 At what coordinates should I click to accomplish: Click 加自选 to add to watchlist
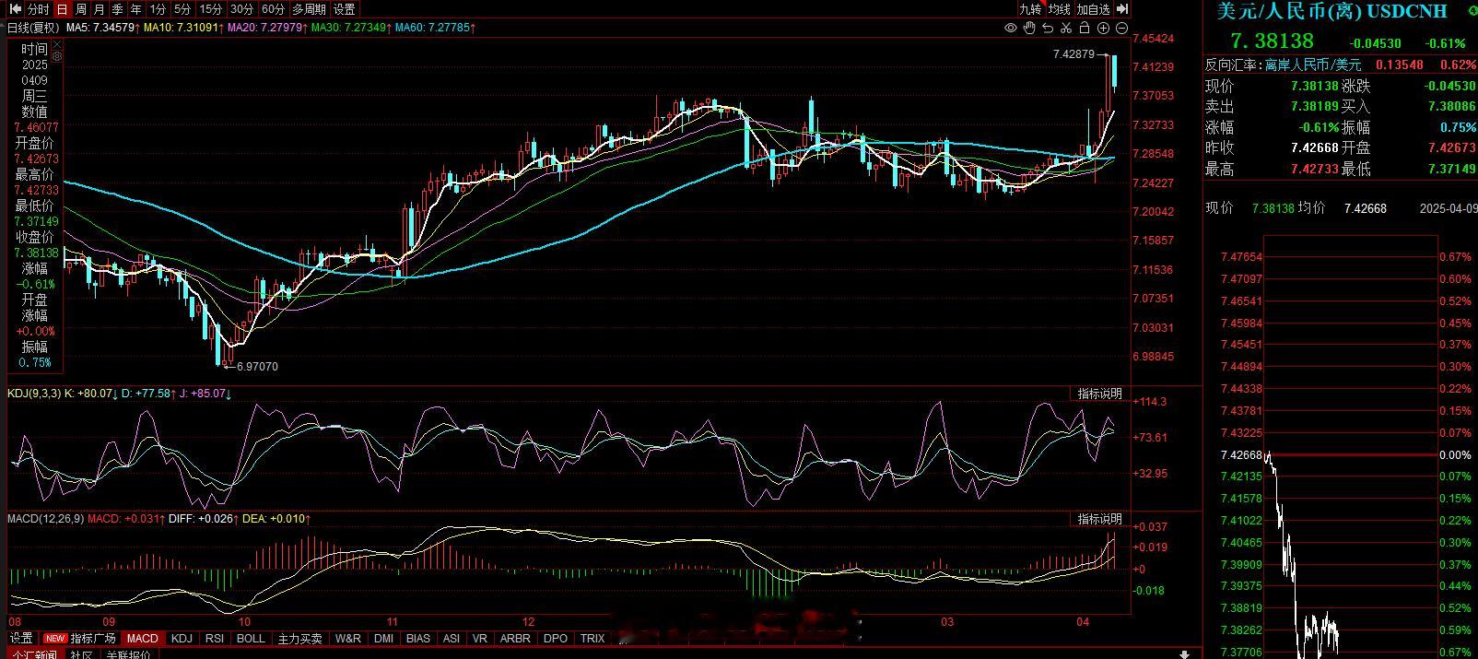[x=1094, y=9]
